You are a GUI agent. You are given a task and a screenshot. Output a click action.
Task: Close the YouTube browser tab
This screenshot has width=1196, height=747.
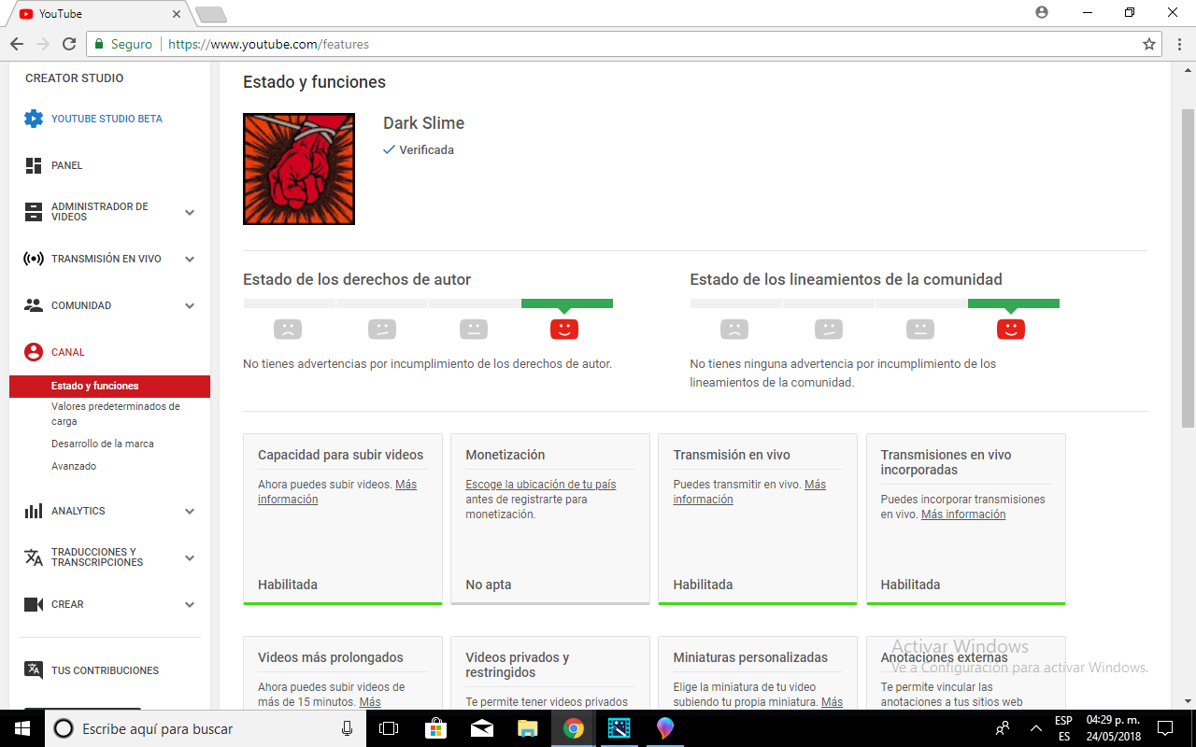tap(175, 14)
